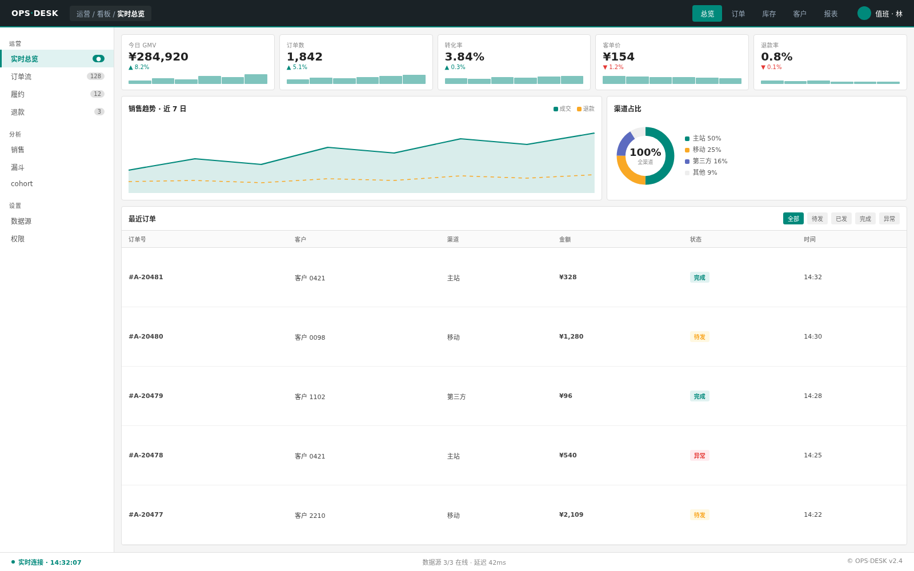This screenshot has height=571, width=914.
Task: Click the live badge on 实时总览
Action: point(98,59)
